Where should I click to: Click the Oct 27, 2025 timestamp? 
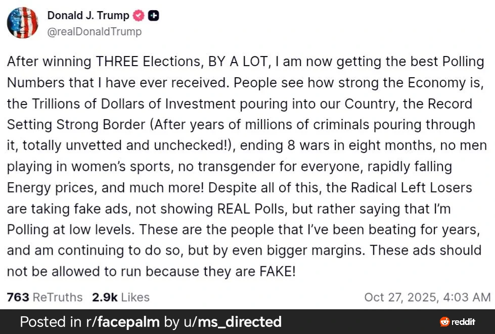click(427, 297)
